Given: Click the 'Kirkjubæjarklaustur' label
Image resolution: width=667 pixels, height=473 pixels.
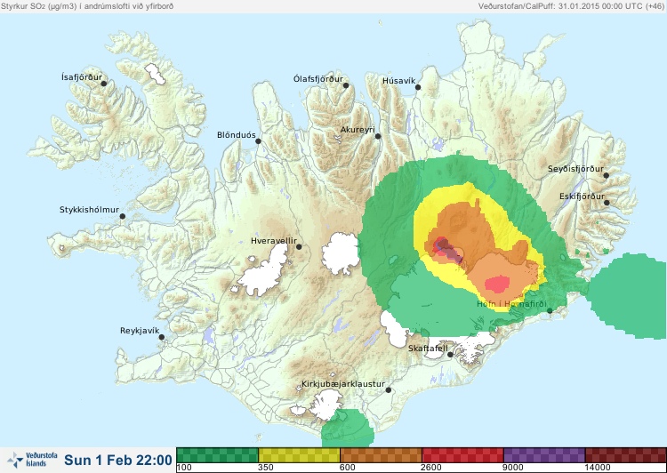Looking at the screenshot, I should coord(343,384).
